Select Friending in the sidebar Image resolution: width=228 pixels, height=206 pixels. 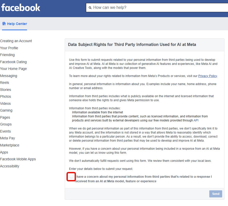(x=7, y=55)
